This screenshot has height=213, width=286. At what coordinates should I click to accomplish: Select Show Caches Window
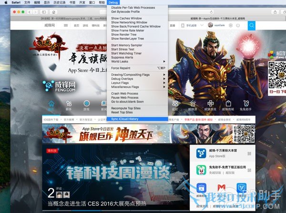pos(137,18)
